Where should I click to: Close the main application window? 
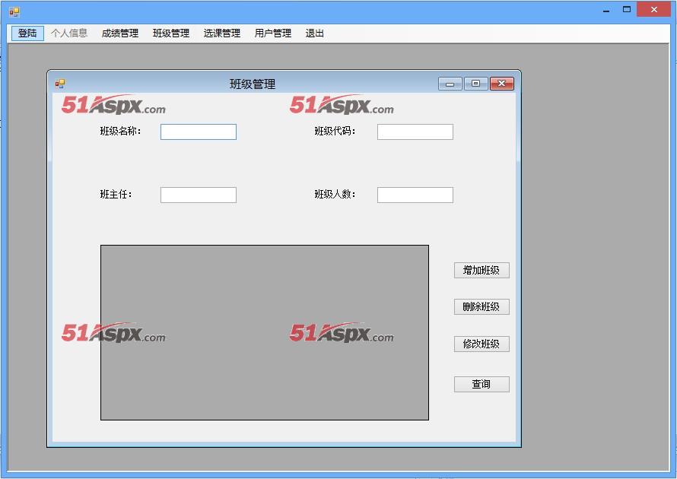[x=653, y=9]
